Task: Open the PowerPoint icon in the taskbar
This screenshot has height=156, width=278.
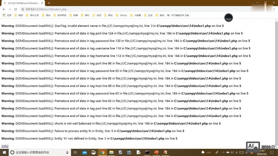Action: 156,152
